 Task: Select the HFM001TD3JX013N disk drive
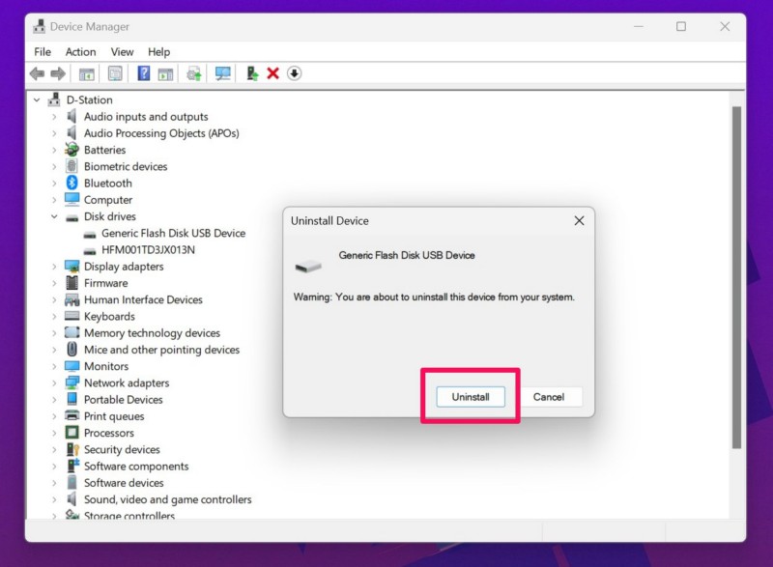coord(148,250)
